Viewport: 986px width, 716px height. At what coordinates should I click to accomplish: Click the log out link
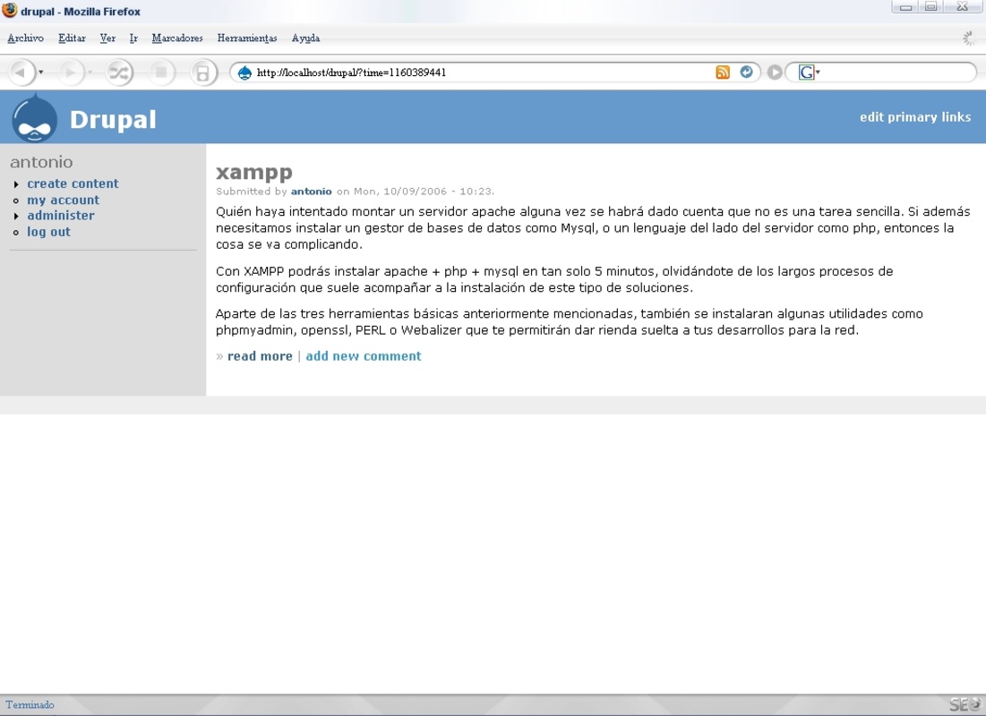tap(48, 231)
